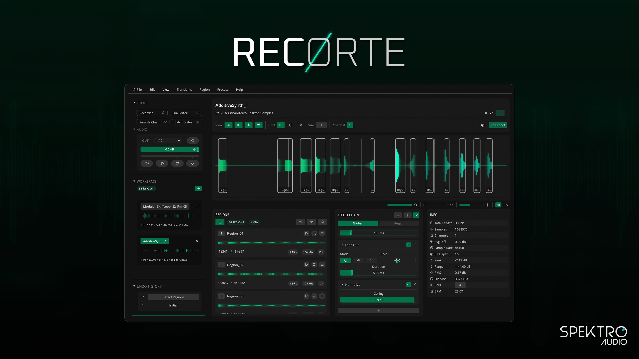639x359 pixels.
Task: Open the Region menu
Action: 204,89
